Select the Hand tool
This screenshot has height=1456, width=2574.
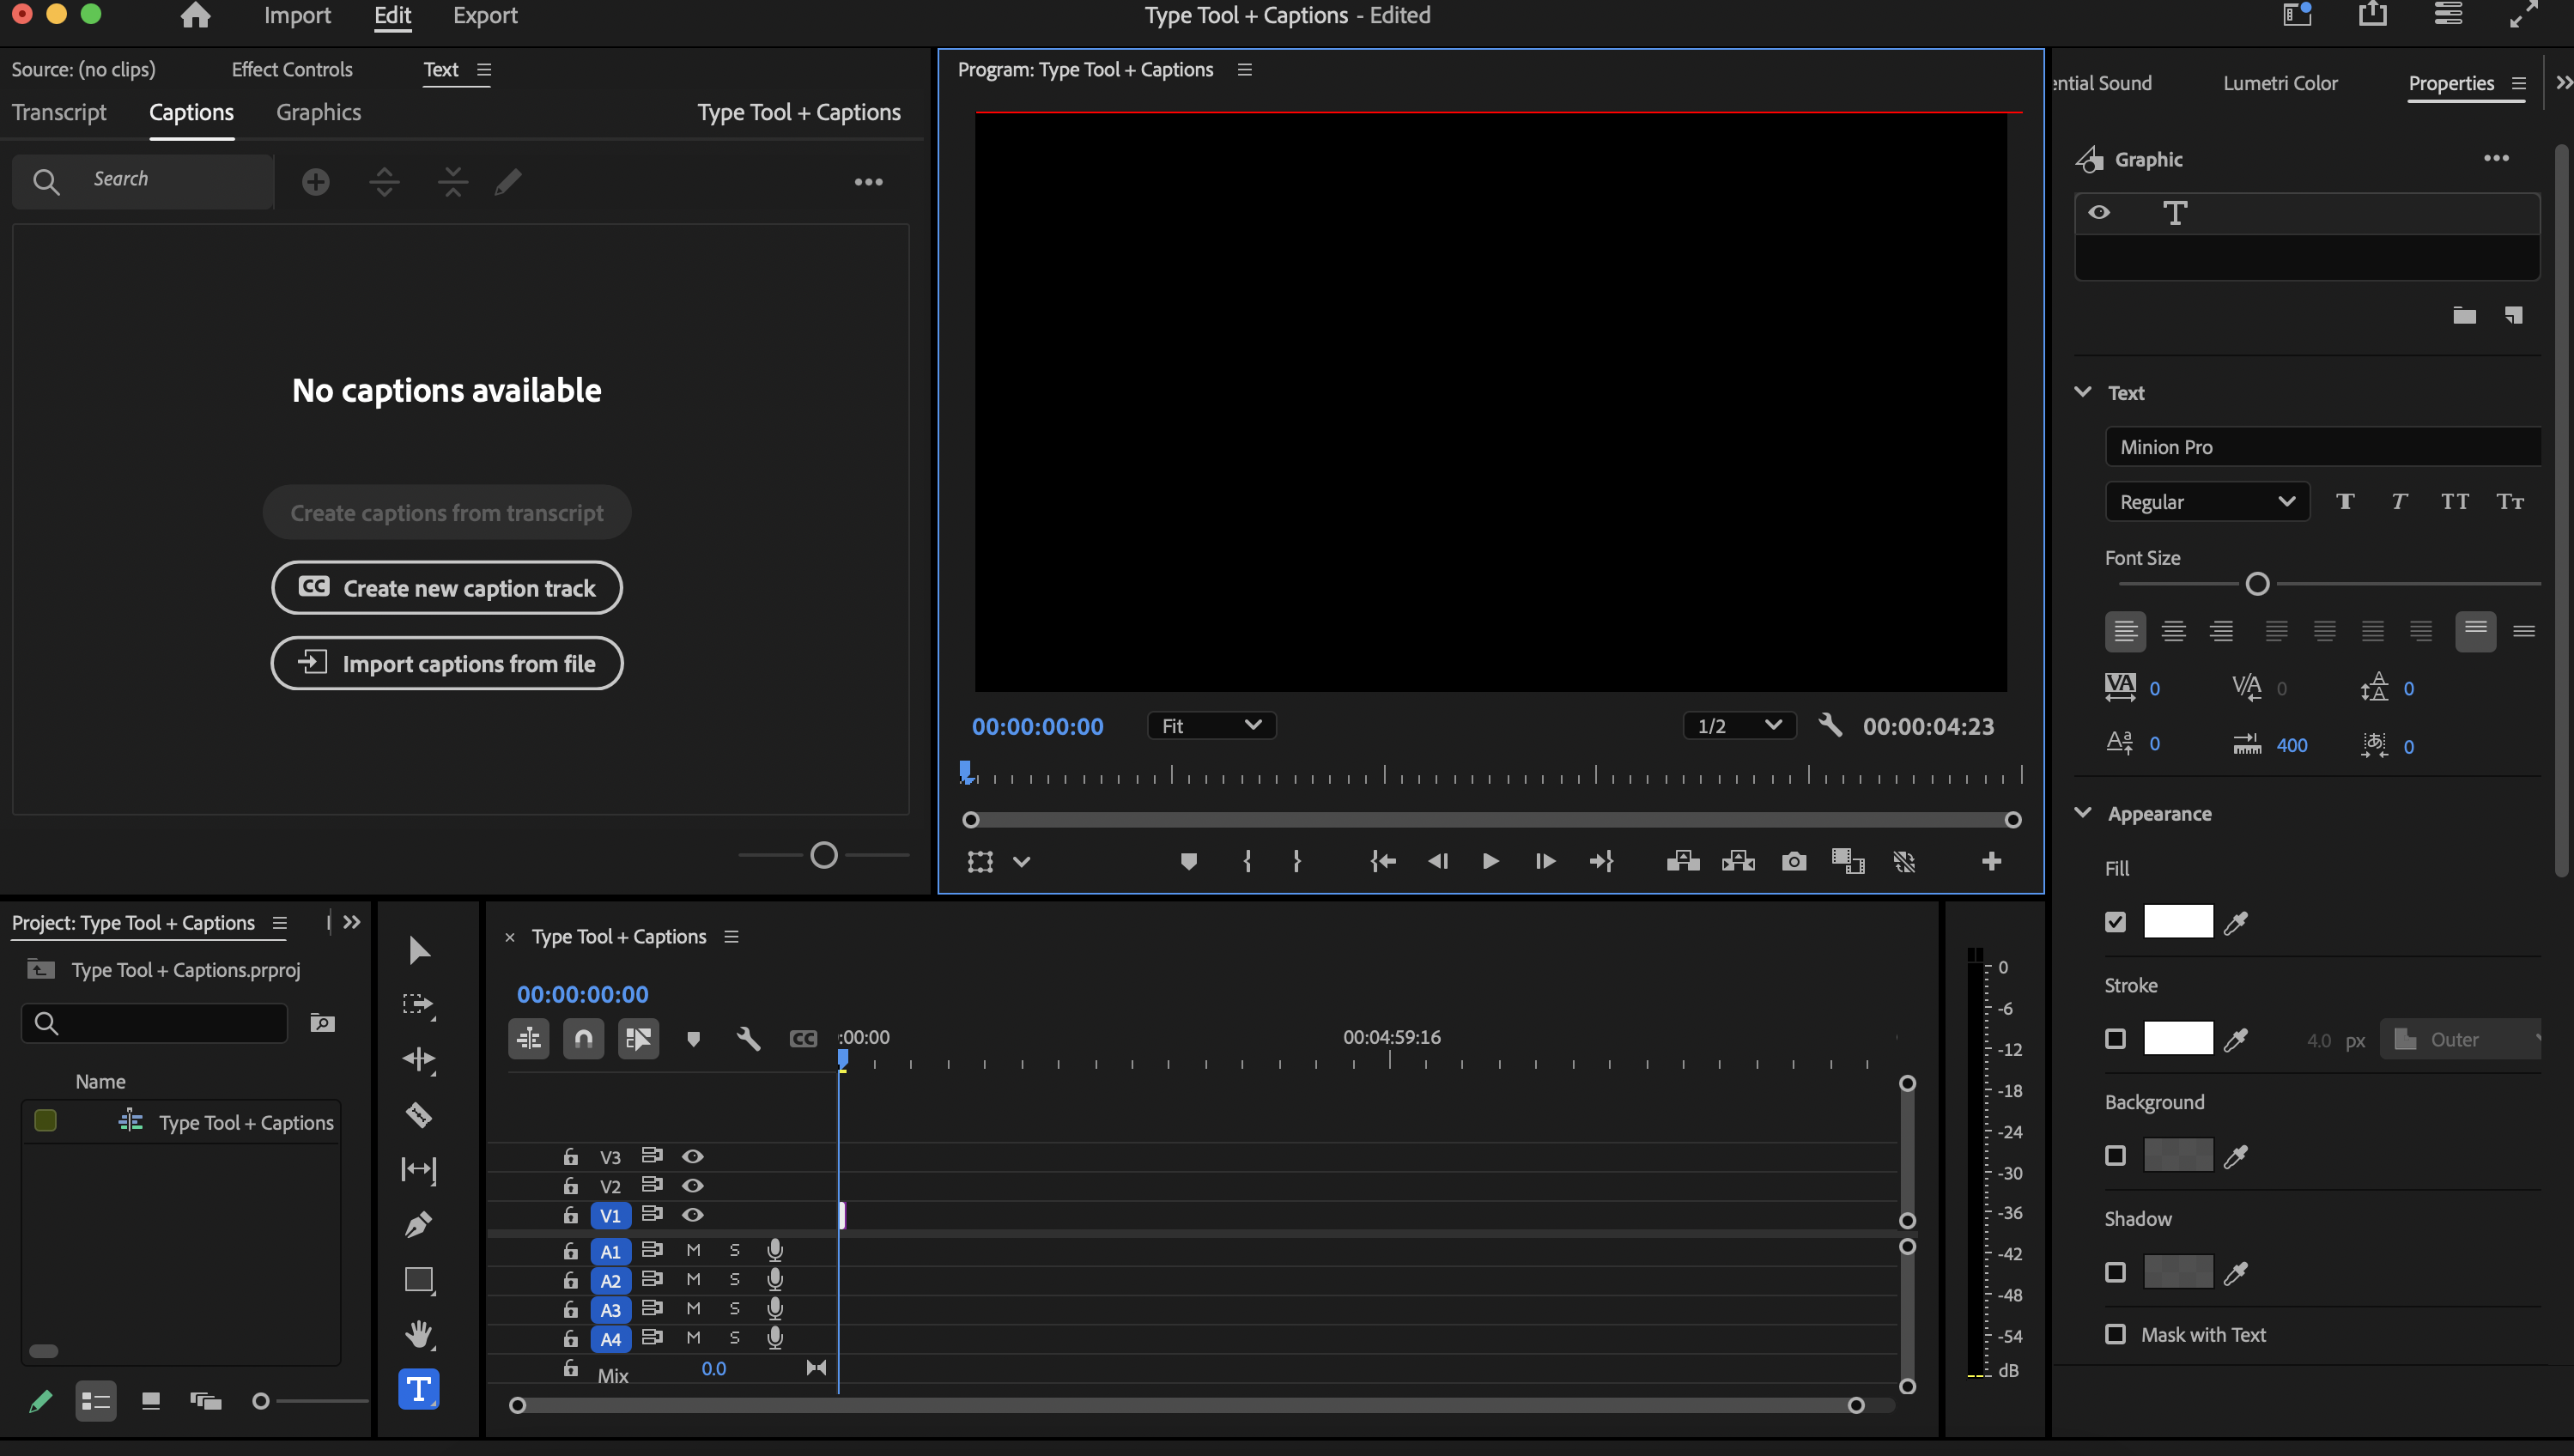pos(419,1334)
